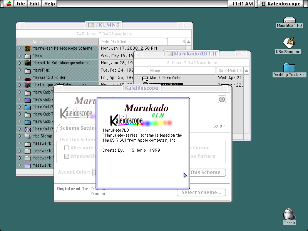This screenshot has width=308, height=231.
Task: Toggle the Alternate checkbox in Kaleidoscope
Action: [x=67, y=148]
